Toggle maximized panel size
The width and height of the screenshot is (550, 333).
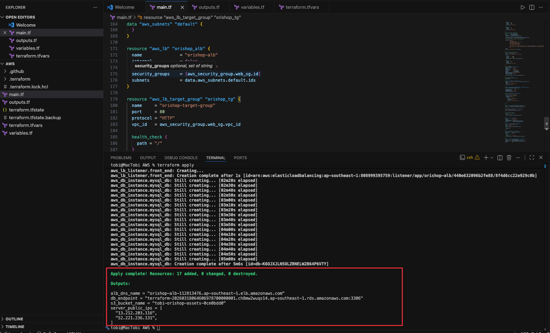point(532,158)
